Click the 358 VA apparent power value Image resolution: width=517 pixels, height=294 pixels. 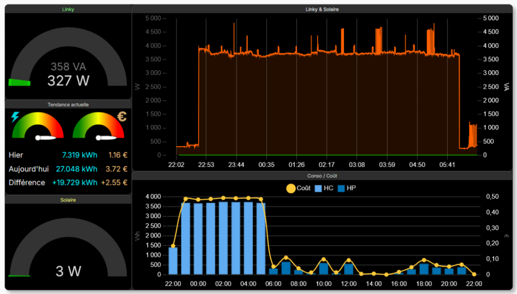coord(68,67)
